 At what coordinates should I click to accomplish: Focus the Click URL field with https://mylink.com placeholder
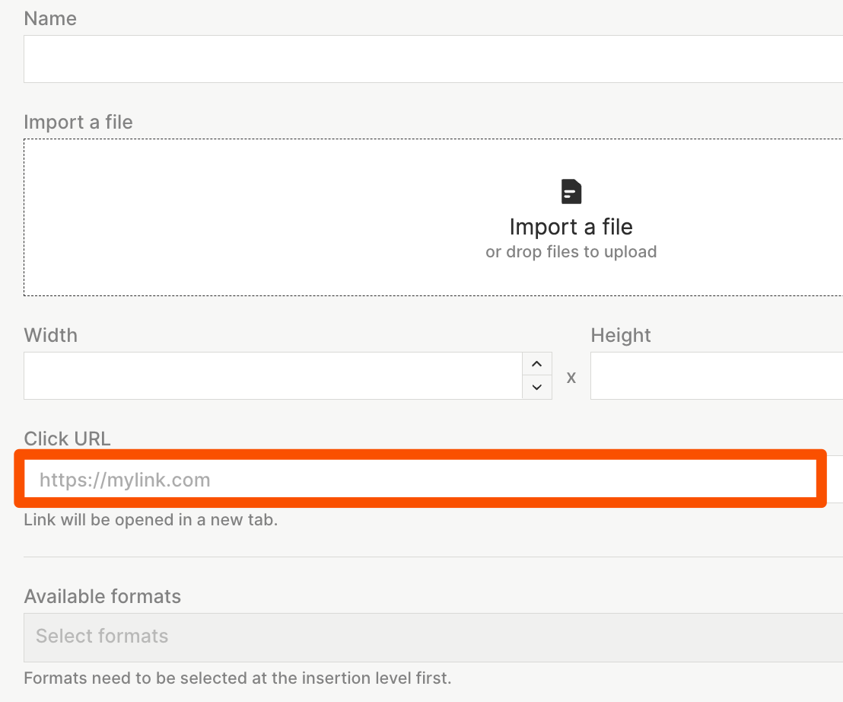pyautogui.click(x=420, y=480)
